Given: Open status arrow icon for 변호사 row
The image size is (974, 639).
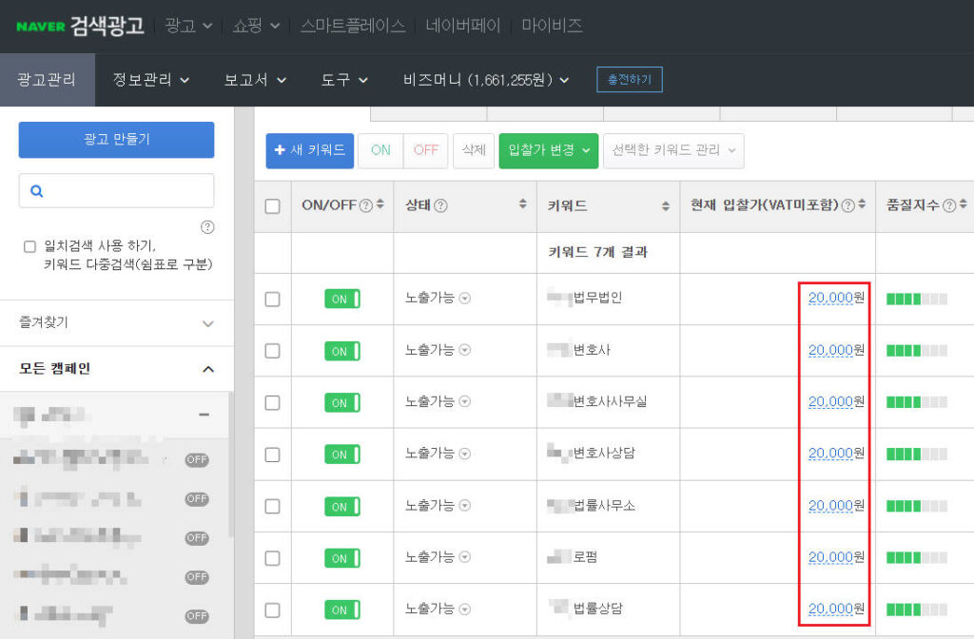Looking at the screenshot, I should click(x=464, y=350).
